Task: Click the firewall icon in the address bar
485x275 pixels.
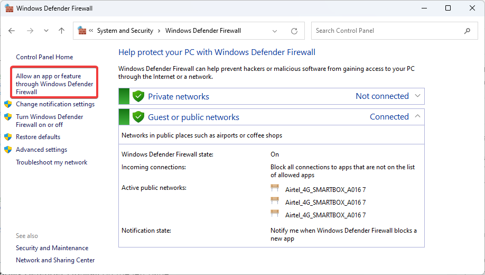Action: 82,30
